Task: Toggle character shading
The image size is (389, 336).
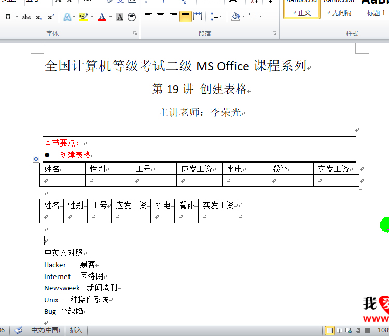Action: [120, 17]
